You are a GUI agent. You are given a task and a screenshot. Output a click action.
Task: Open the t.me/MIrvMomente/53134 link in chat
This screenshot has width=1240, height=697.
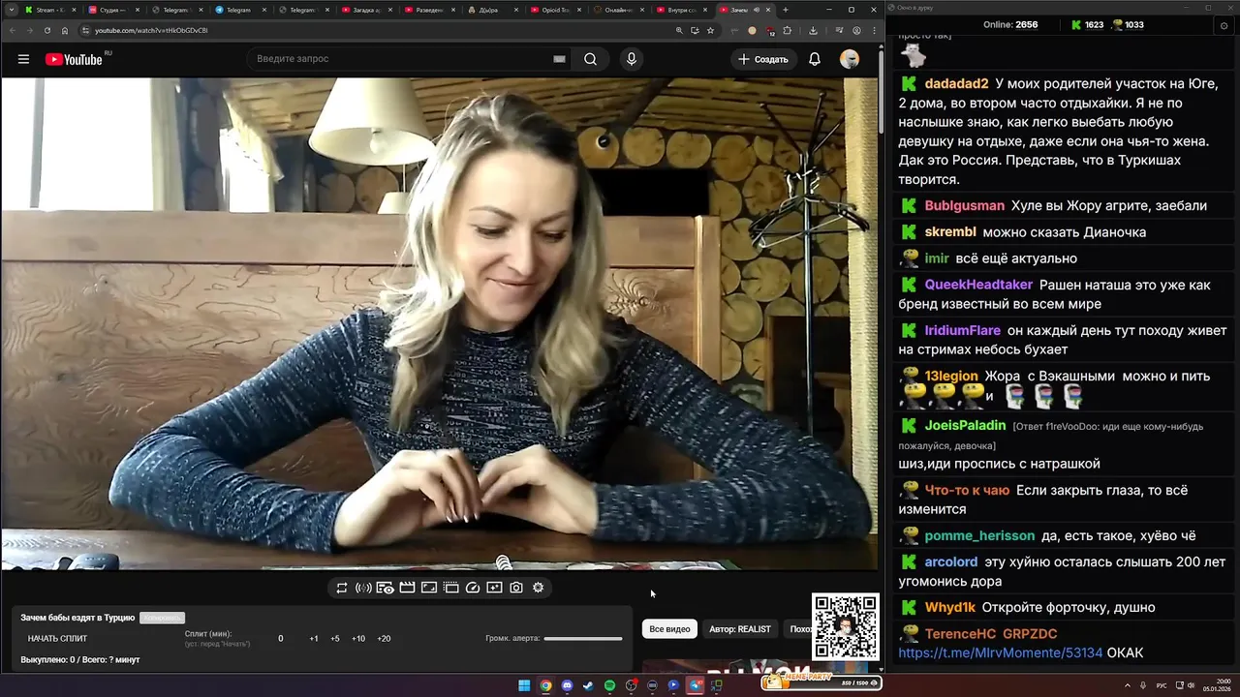pos(1001,653)
